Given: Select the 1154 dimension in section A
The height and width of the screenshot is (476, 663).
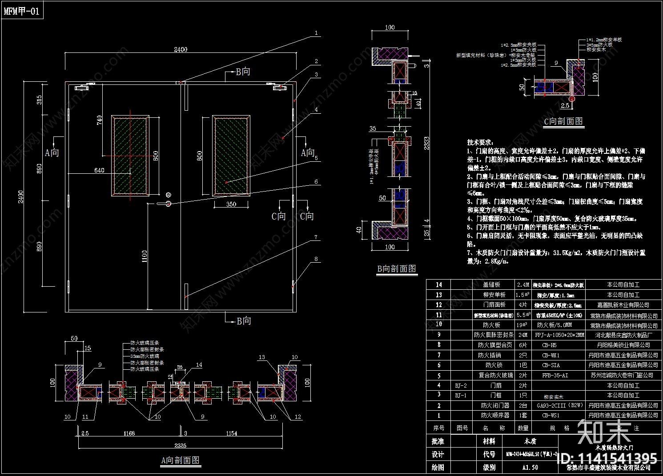Looking at the screenshot, I should click(231, 433).
